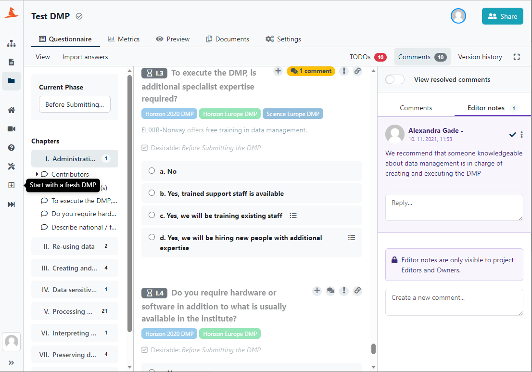The height and width of the screenshot is (372, 532).
Task: Click the plus icon on question I.4
Action: 317,291
